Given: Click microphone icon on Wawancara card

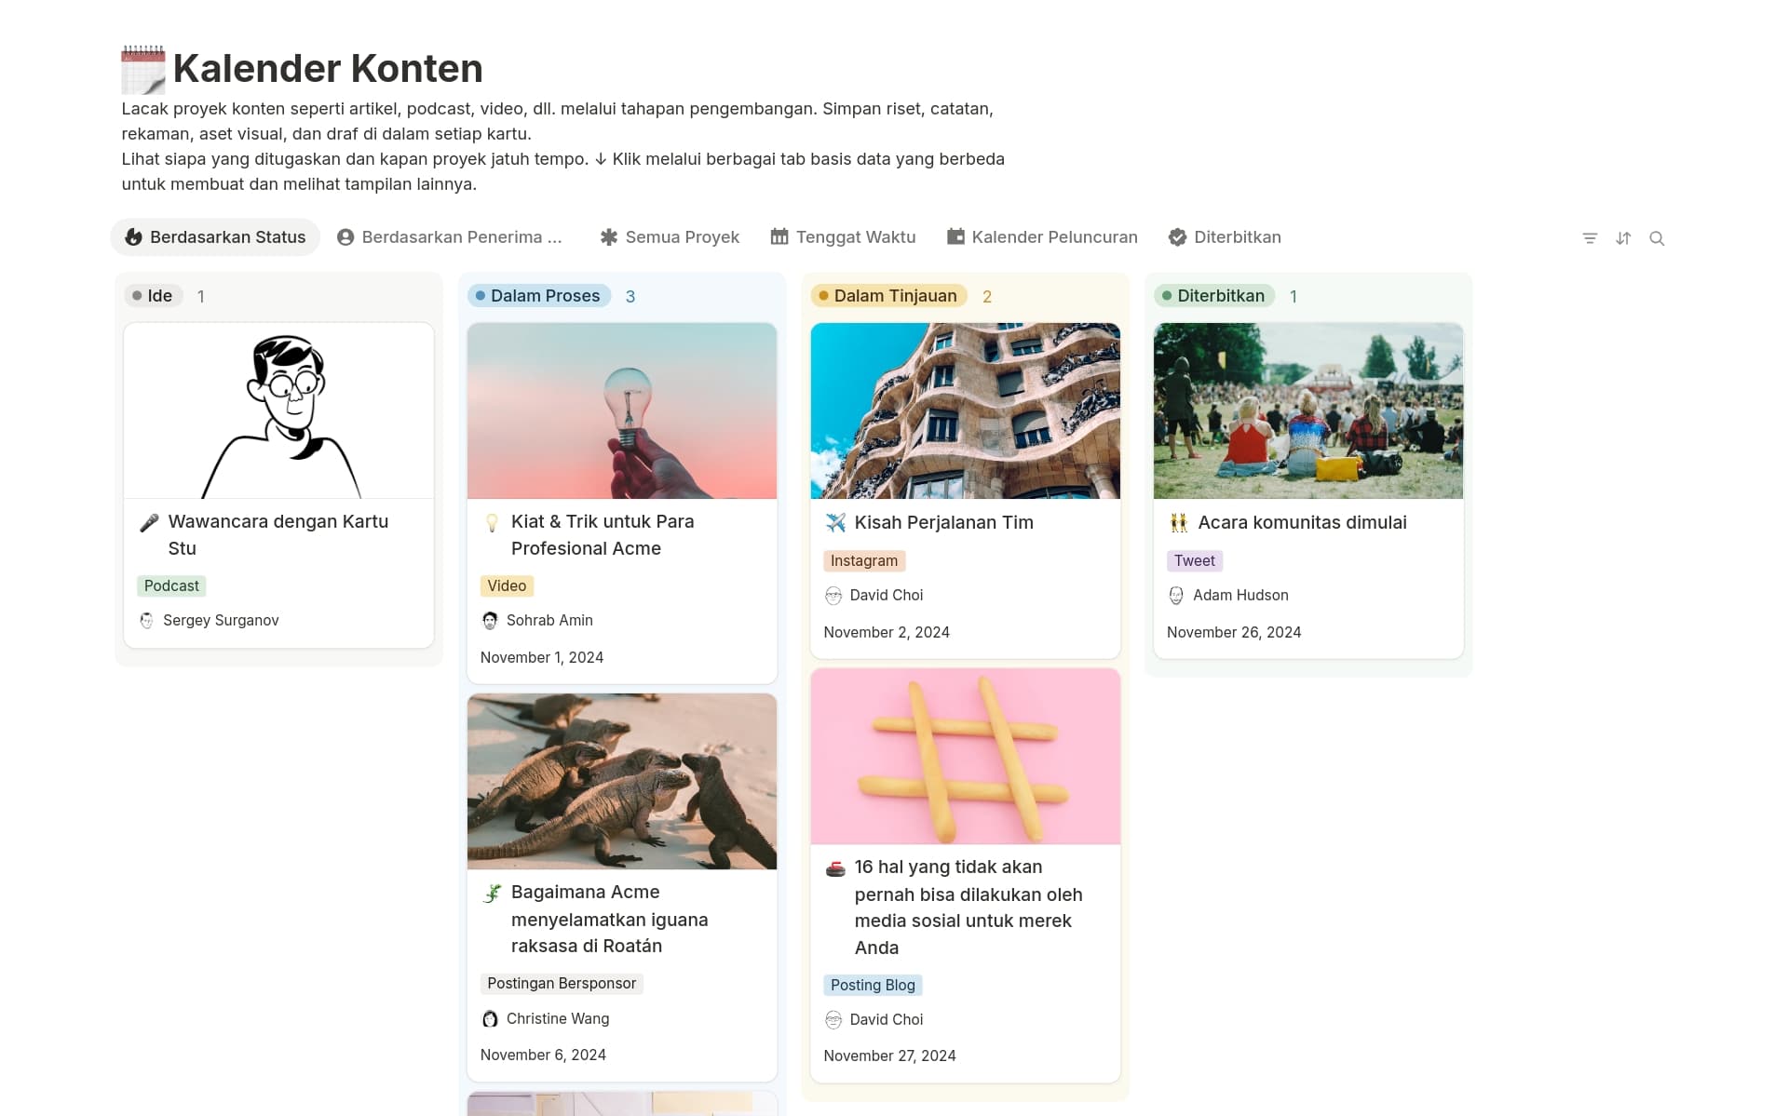Looking at the screenshot, I should (x=149, y=523).
